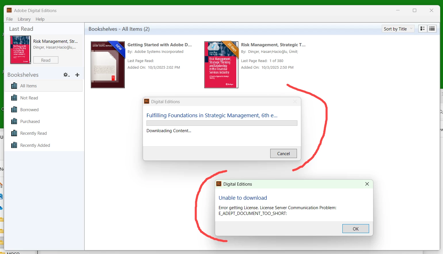Click the download dialog's Digital Editions icon

[147, 101]
